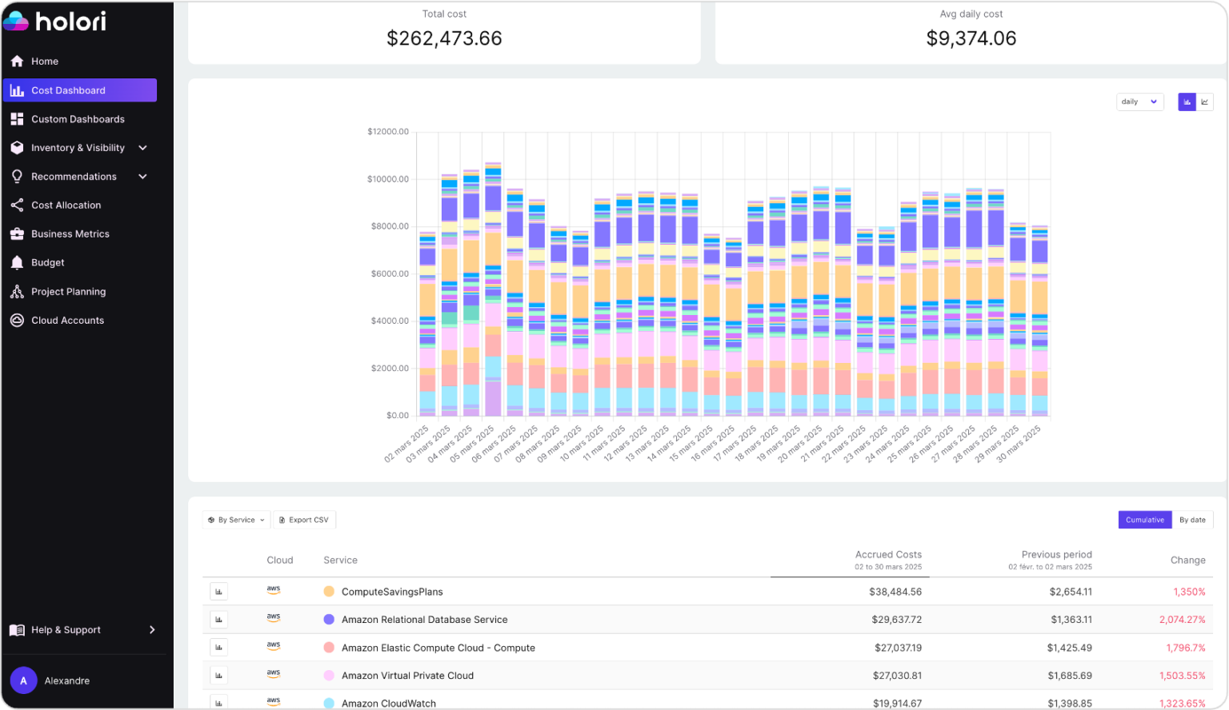The height and width of the screenshot is (710, 1229).
Task: Open Help & Support
Action: 66,629
